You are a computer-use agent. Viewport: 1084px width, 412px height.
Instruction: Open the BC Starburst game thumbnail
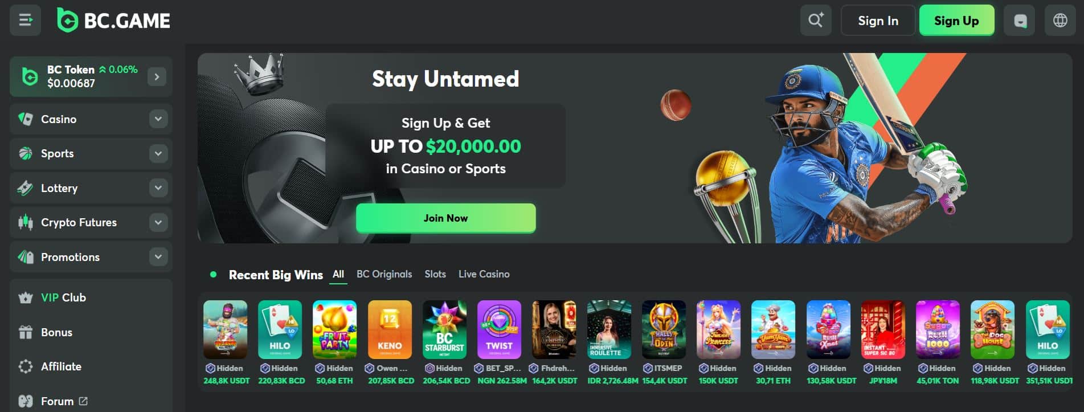pyautogui.click(x=444, y=329)
